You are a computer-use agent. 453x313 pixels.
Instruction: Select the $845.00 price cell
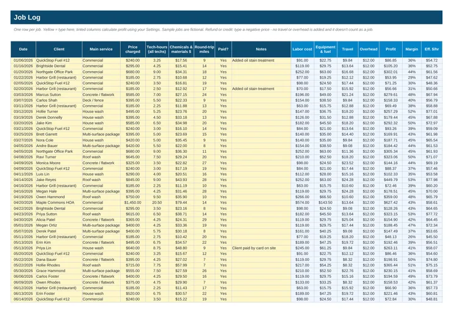(x=133, y=180)
